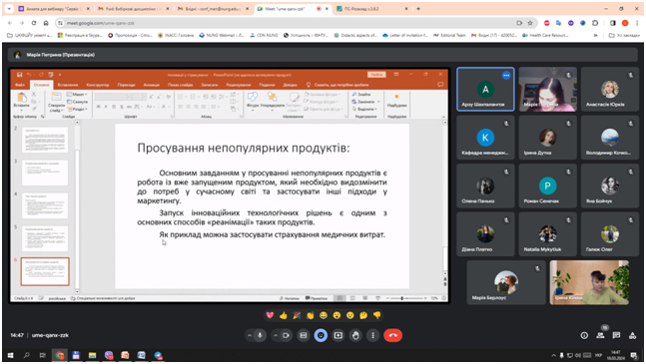The height and width of the screenshot is (364, 646).
Task: Open Task View on taskbar
Action: tap(43, 355)
